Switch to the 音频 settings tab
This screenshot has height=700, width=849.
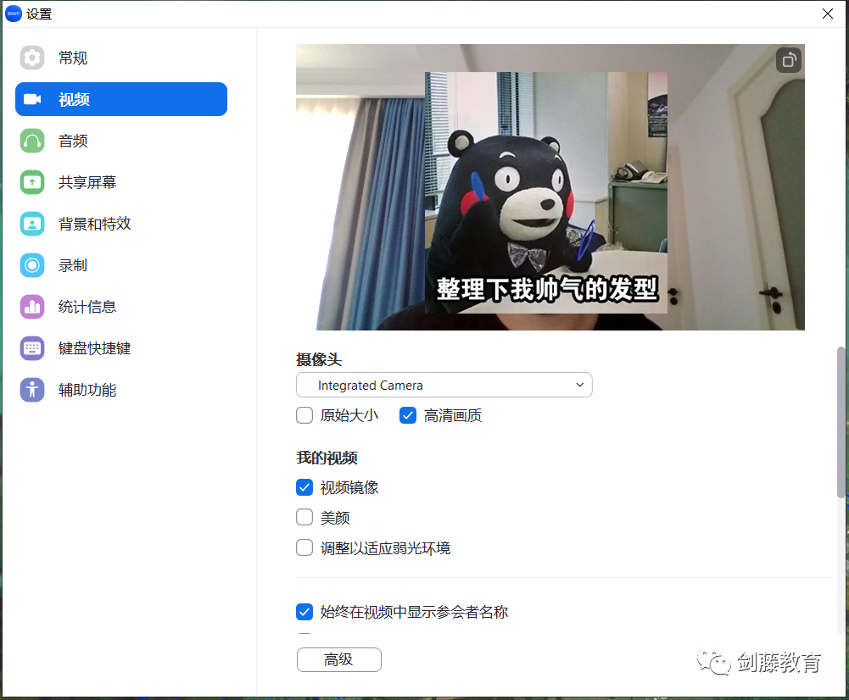tap(121, 142)
